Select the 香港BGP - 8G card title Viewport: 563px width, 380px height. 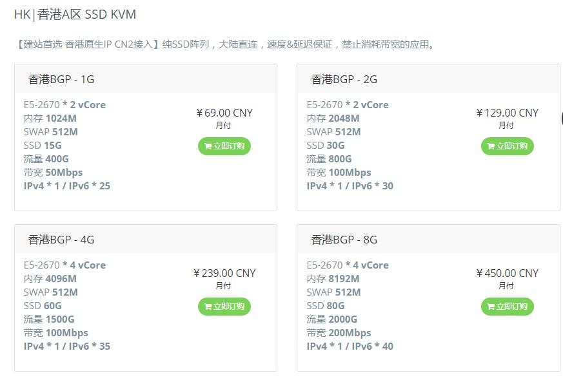(x=344, y=240)
